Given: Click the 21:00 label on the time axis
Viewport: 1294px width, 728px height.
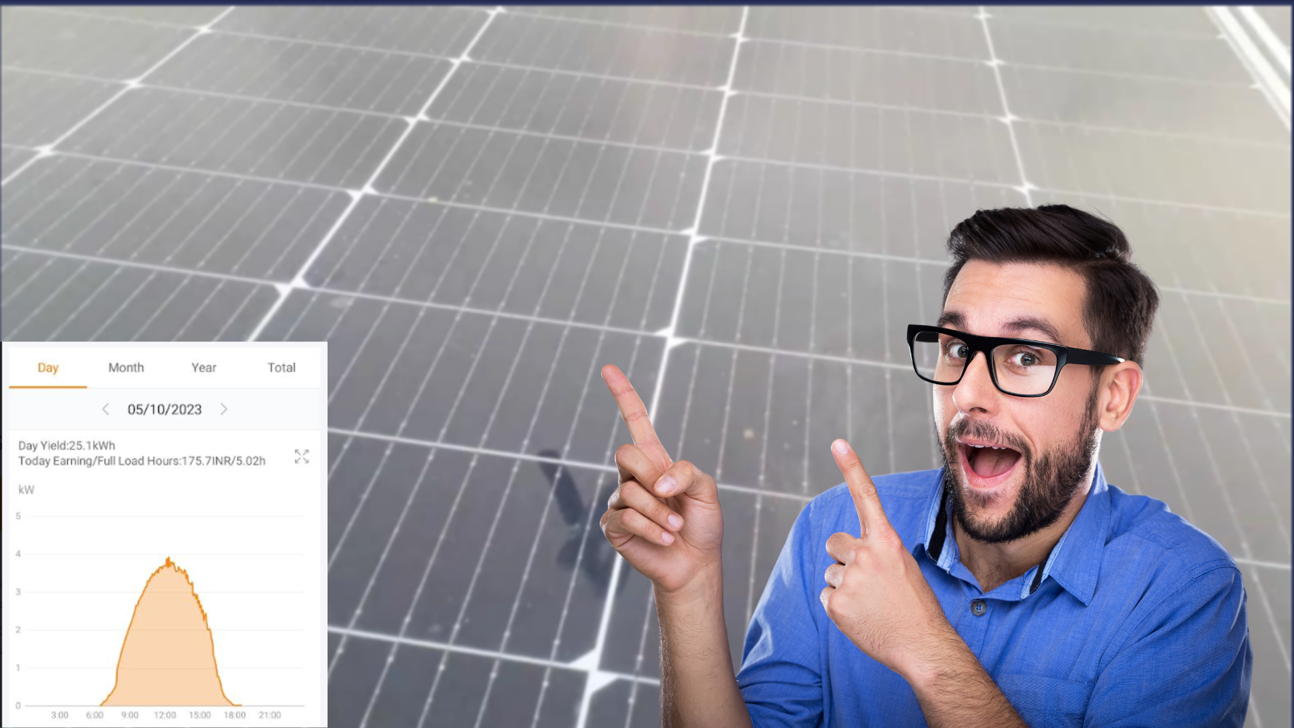Looking at the screenshot, I should click(x=270, y=715).
